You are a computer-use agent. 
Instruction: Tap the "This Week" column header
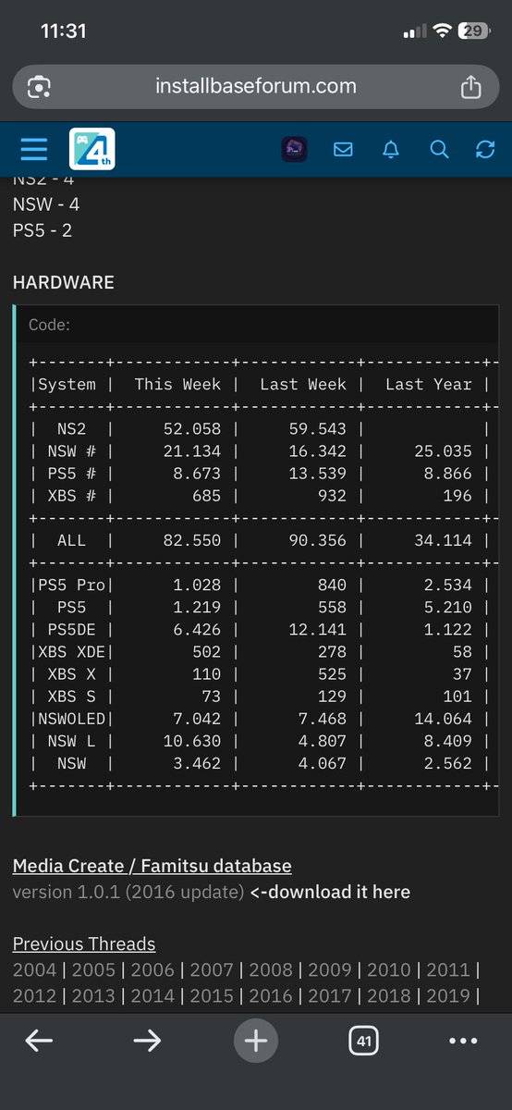tap(177, 384)
